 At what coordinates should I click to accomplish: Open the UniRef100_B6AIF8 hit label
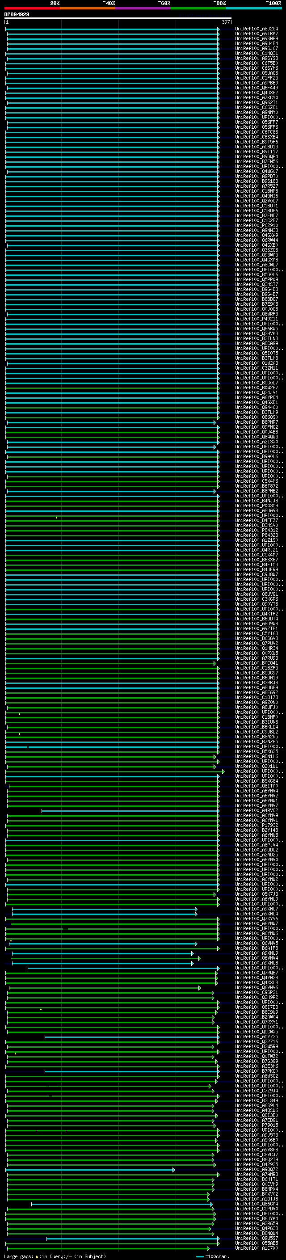pyautogui.click(x=256, y=948)
